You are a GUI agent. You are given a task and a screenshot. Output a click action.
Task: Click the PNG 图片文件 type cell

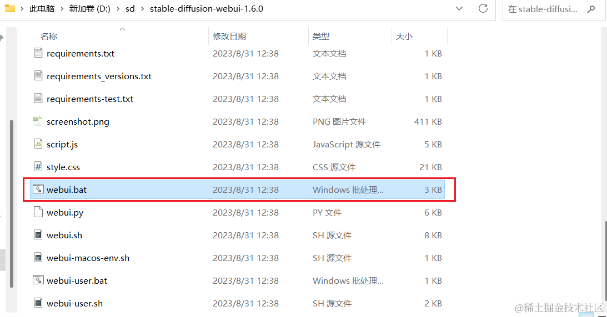click(339, 121)
